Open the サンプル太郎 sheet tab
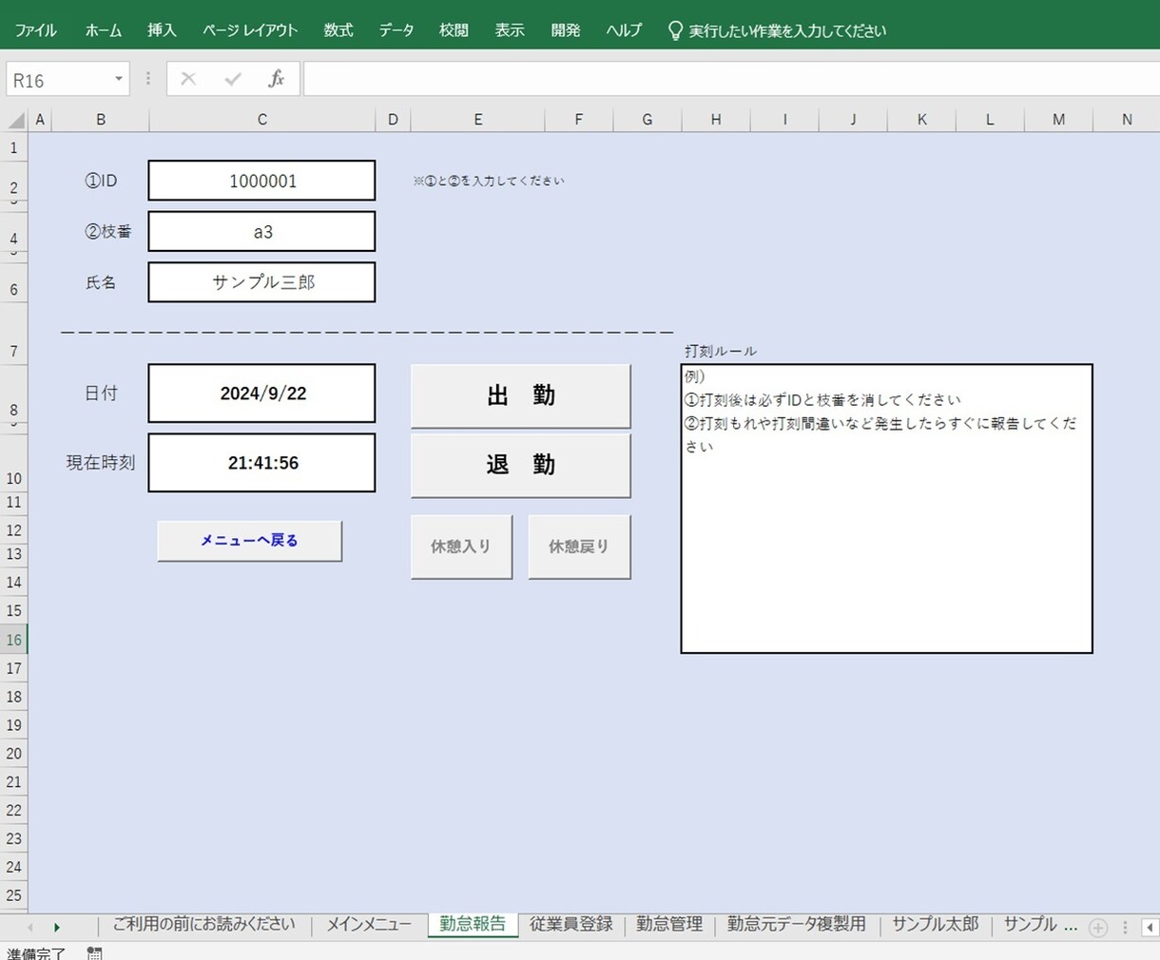Screen dimensions: 1160x960 click(936, 924)
